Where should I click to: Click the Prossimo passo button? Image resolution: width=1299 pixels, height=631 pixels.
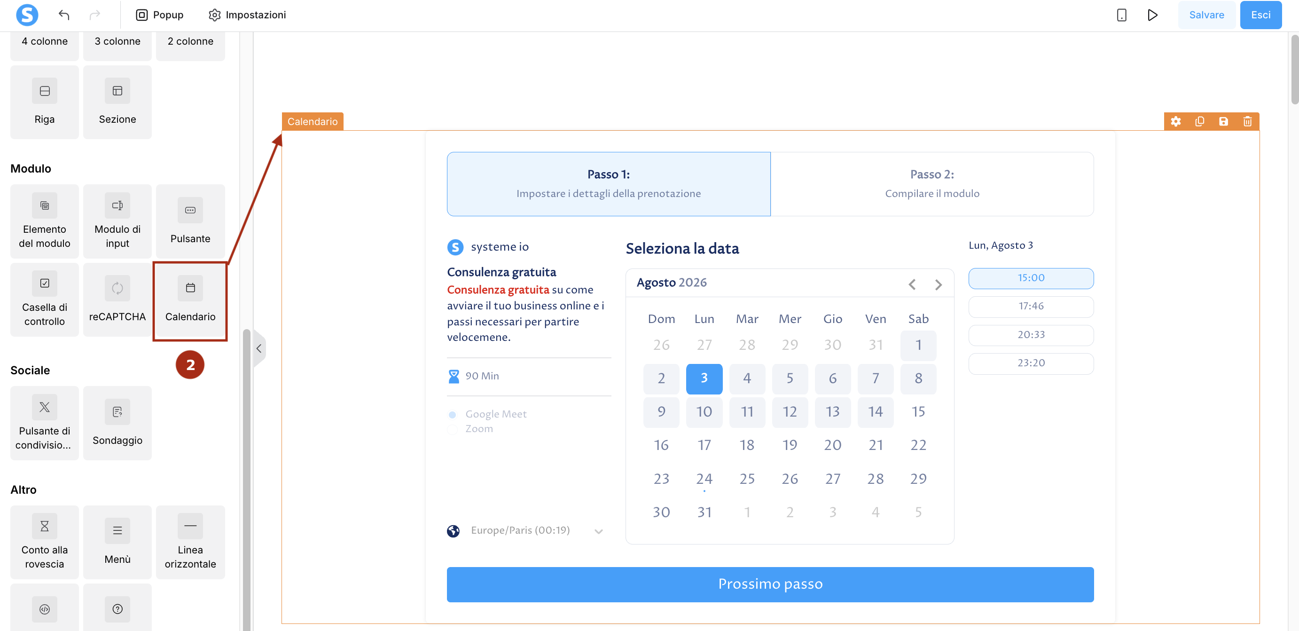tap(770, 584)
